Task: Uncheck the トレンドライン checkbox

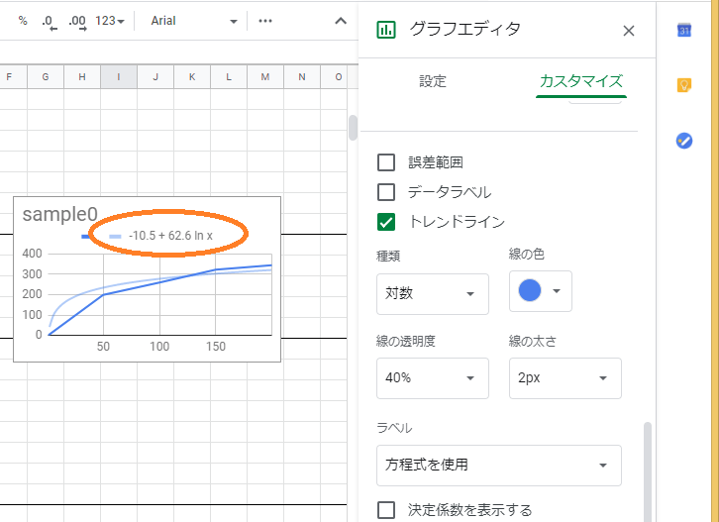Action: [387, 222]
